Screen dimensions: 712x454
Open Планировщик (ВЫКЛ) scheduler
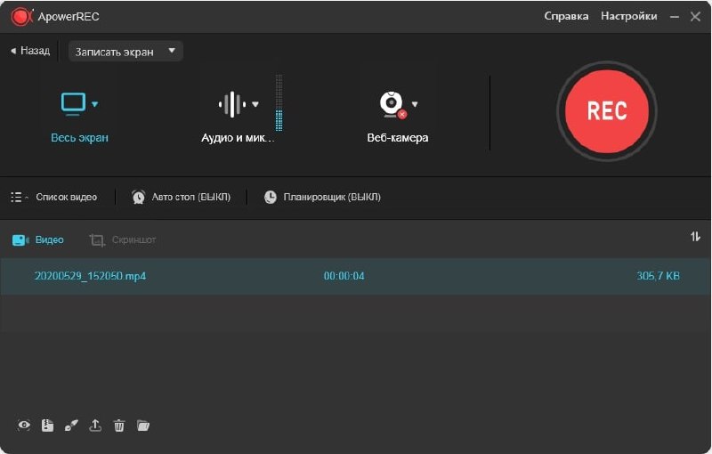click(332, 197)
